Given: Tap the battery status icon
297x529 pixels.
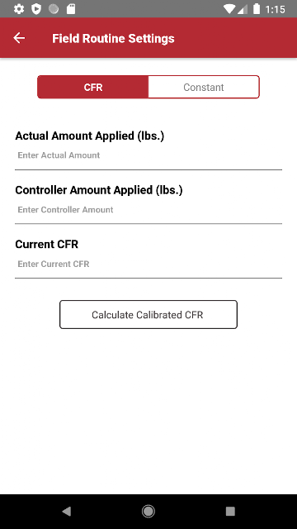Looking at the screenshot, I should (257, 9).
